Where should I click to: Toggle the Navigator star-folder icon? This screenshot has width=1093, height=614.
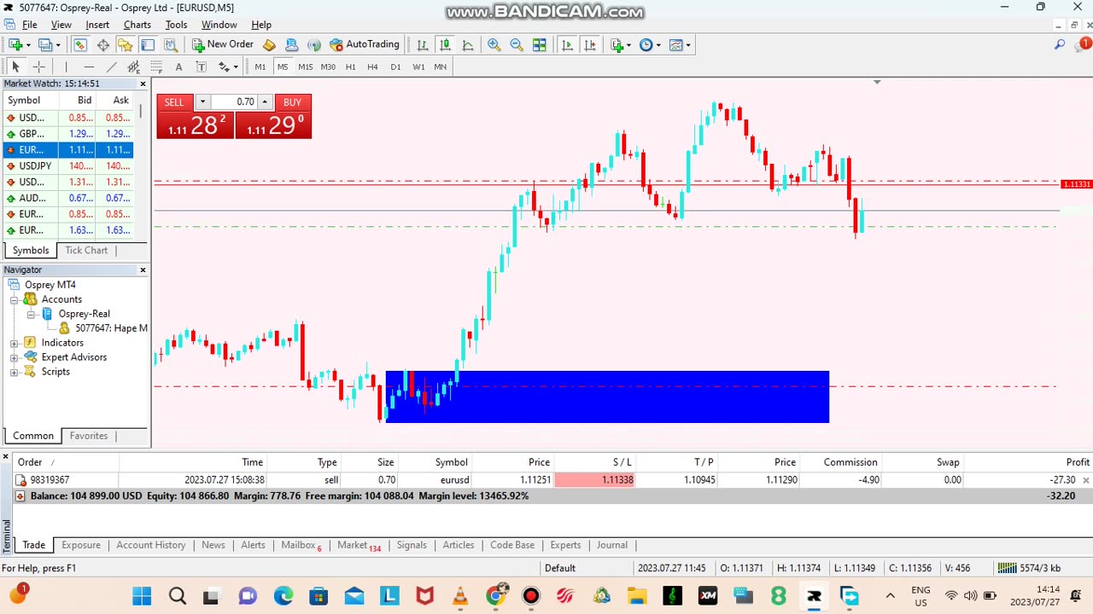(126, 44)
